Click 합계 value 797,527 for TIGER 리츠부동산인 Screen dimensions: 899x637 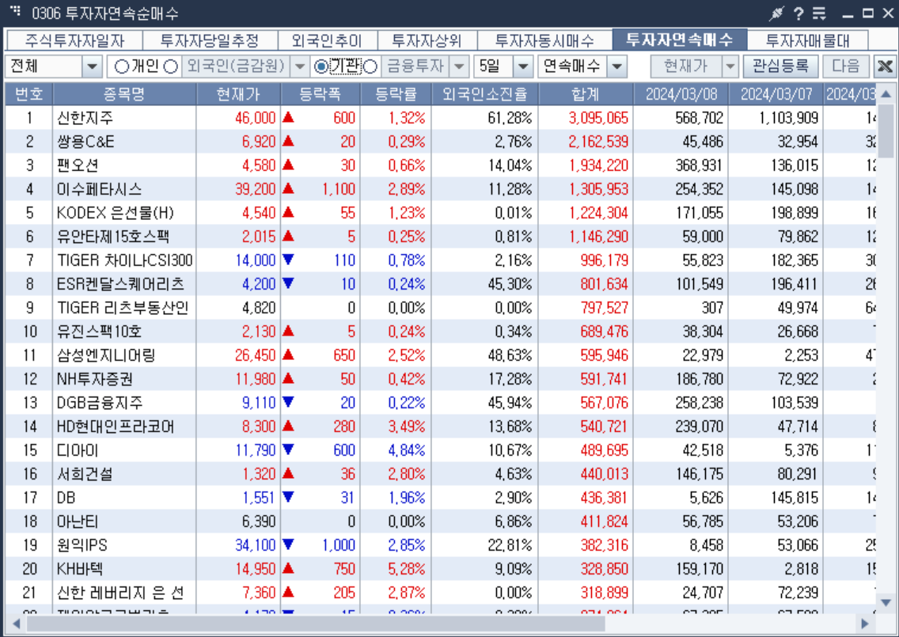605,308
